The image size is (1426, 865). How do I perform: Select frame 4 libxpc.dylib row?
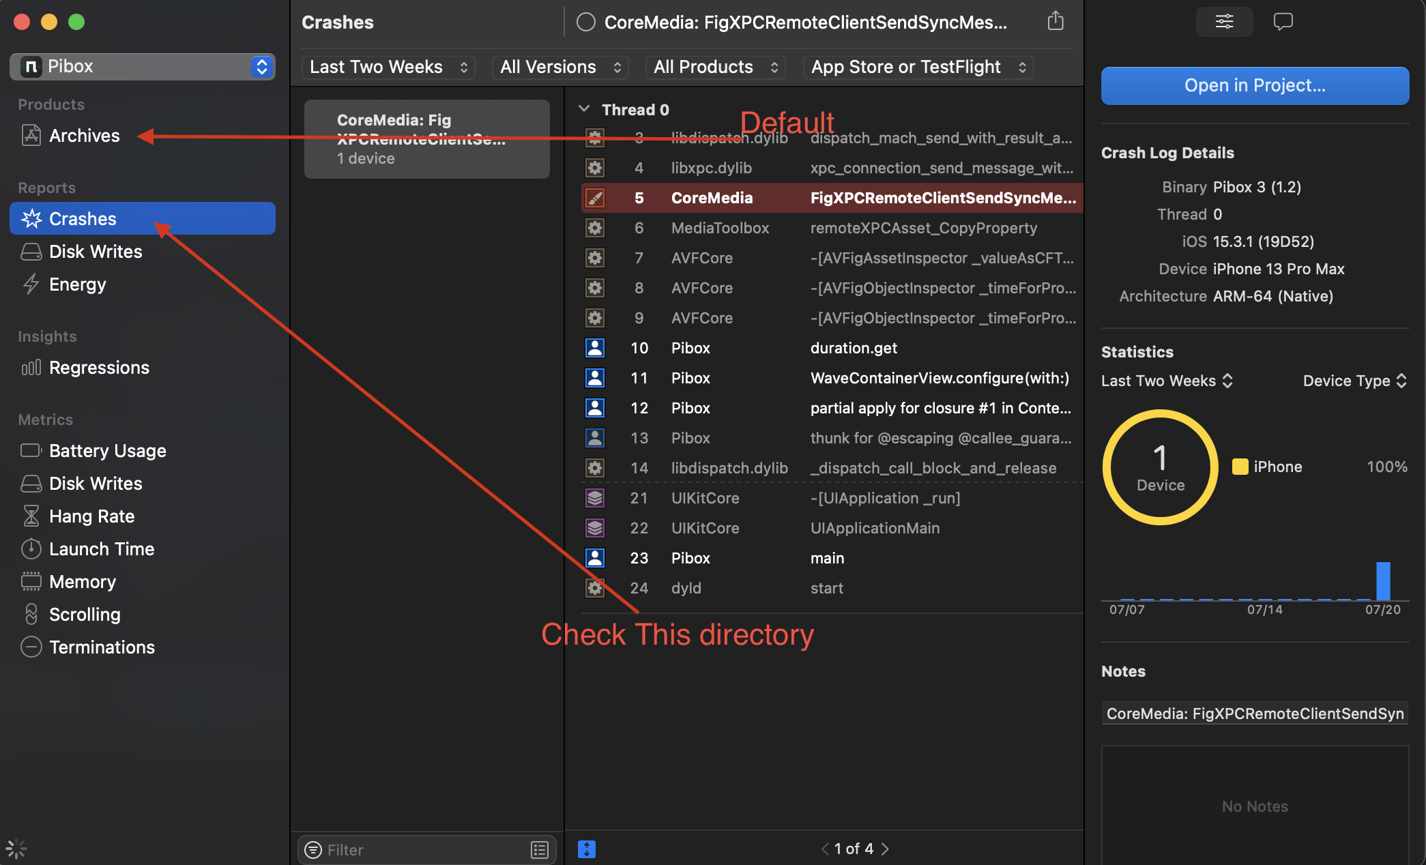click(x=832, y=168)
